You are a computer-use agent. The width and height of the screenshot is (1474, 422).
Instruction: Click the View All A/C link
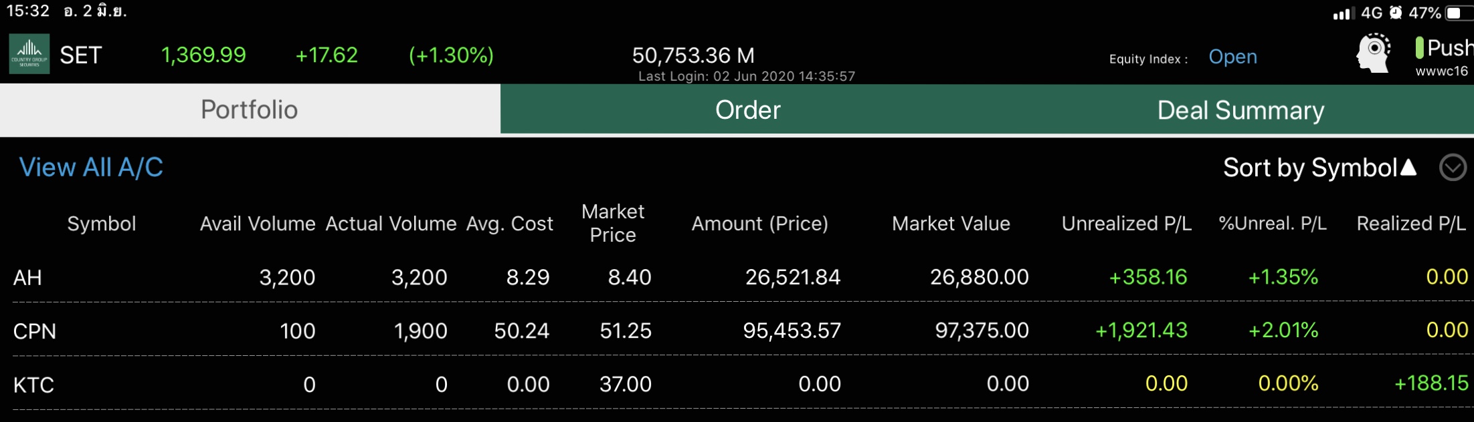91,168
